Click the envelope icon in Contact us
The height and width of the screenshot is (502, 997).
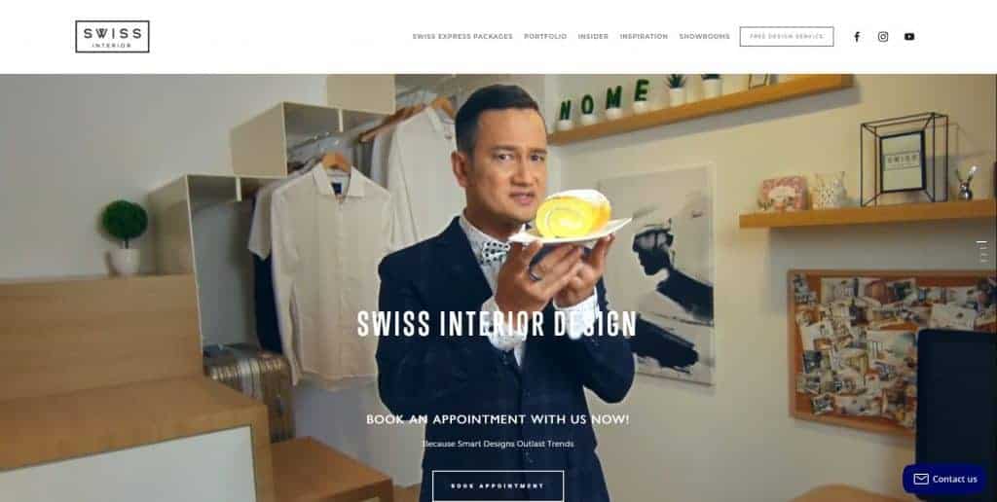tap(921, 479)
